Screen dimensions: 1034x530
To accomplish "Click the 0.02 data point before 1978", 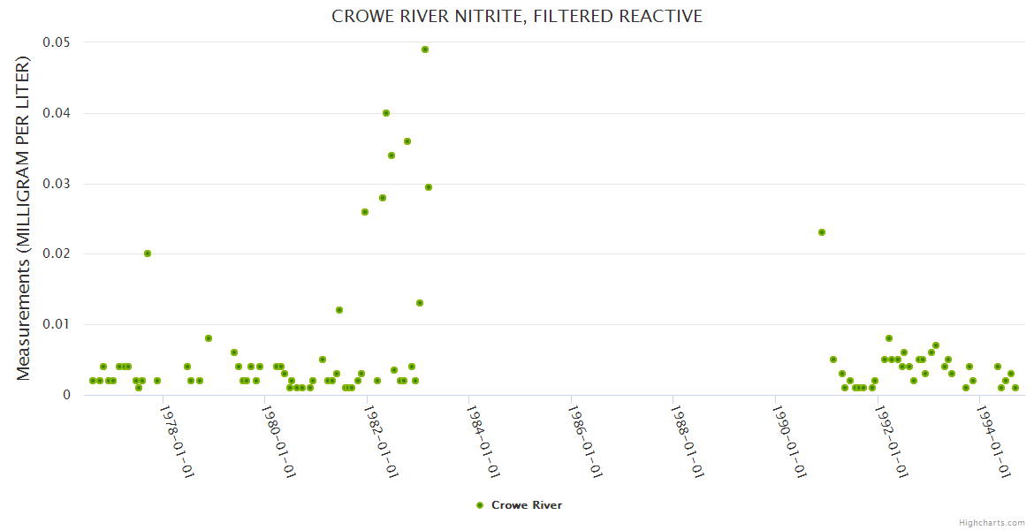I will point(148,254).
